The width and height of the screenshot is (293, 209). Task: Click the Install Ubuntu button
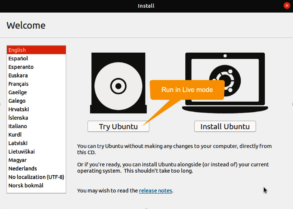[x=225, y=126]
